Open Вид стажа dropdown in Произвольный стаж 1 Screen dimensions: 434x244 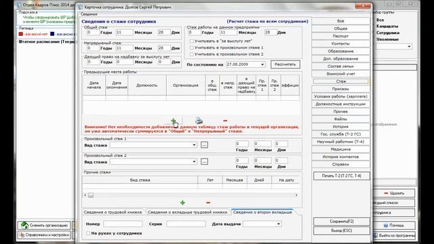(x=194, y=145)
